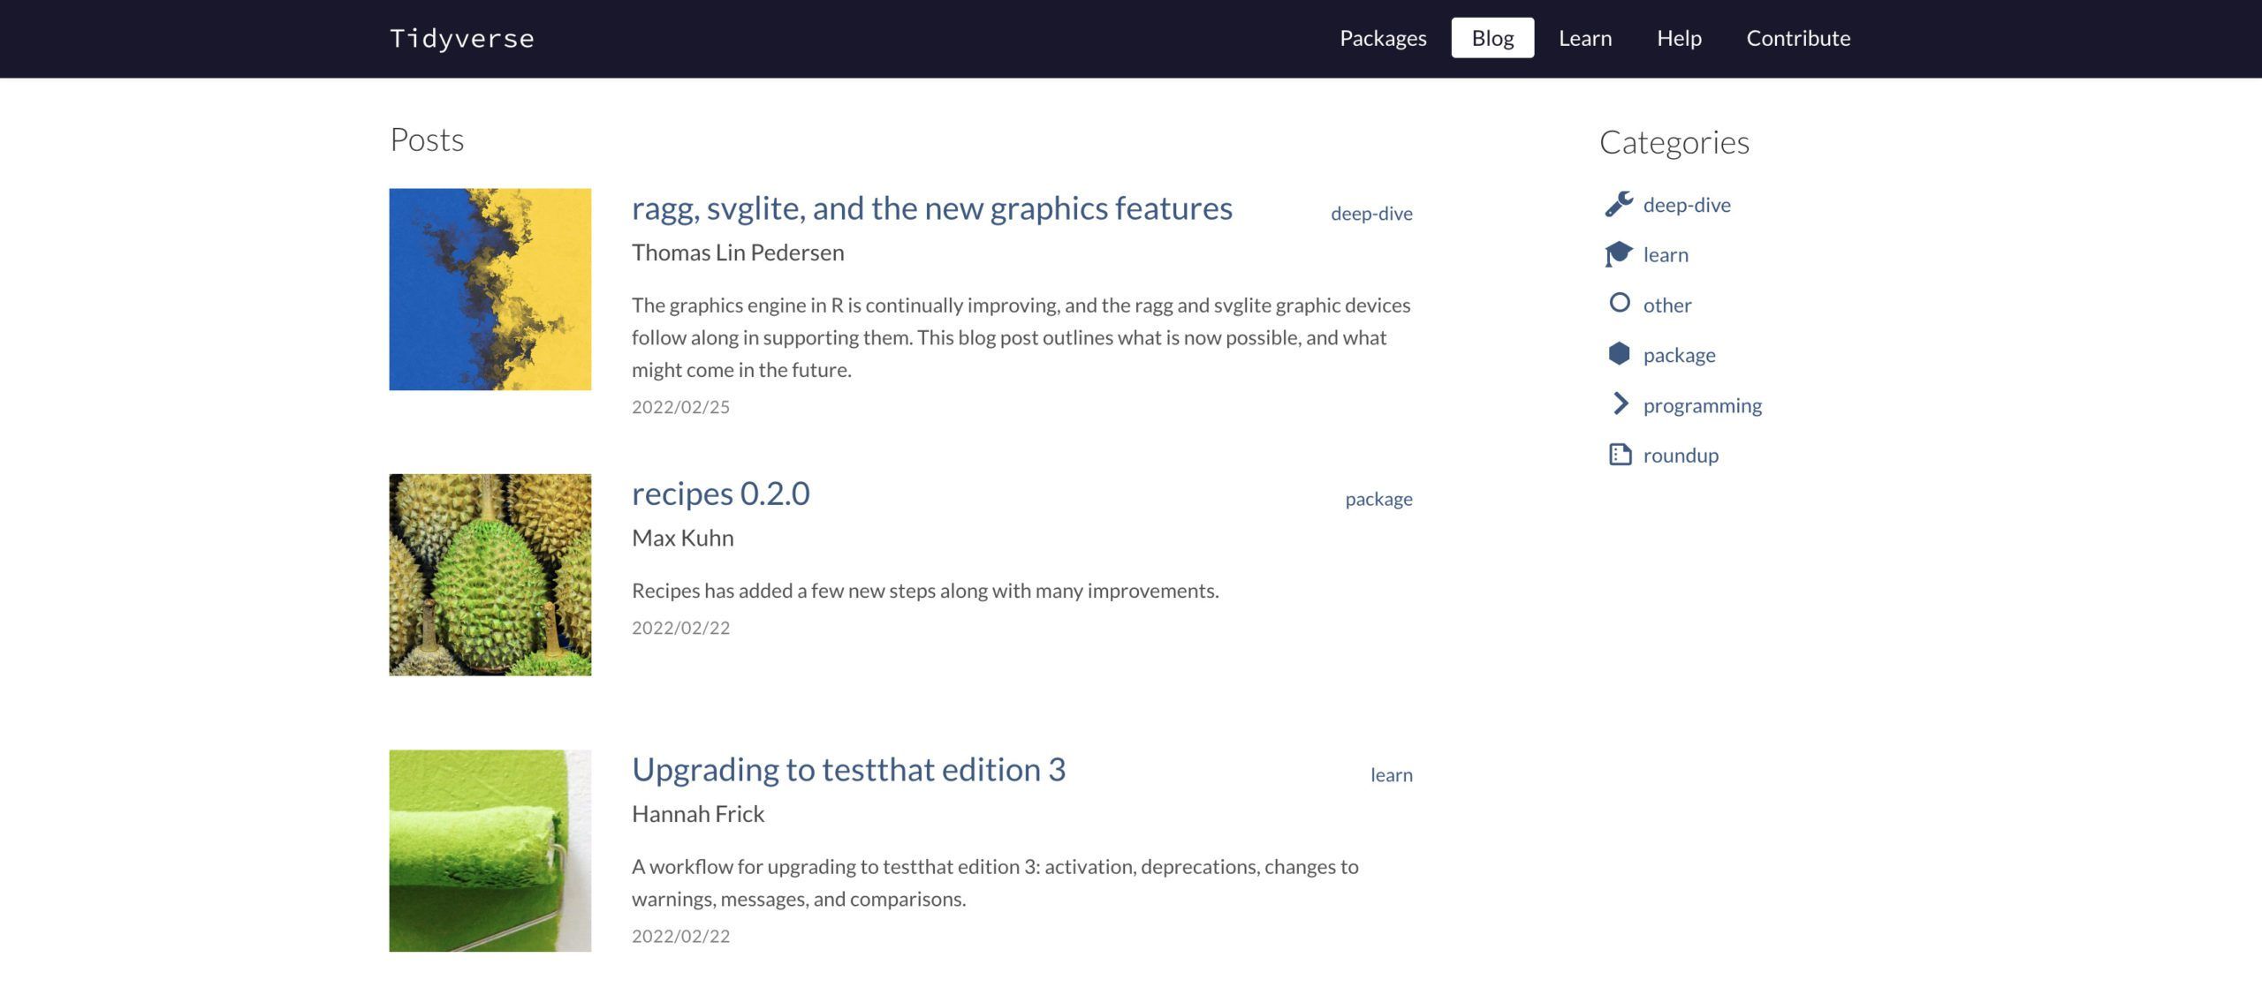Click the wrench icon beside deep-dive
This screenshot has width=2262, height=995.
coord(1619,204)
